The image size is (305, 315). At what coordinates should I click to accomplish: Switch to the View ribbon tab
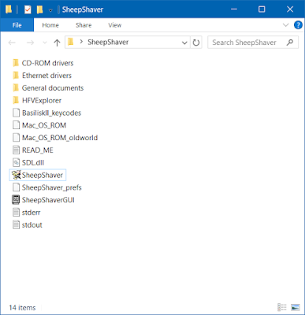[x=115, y=25]
